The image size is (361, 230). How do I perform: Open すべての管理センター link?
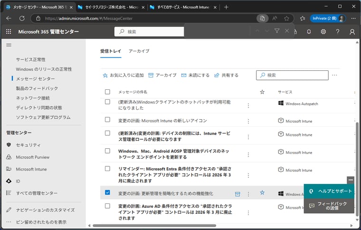tap(37, 193)
